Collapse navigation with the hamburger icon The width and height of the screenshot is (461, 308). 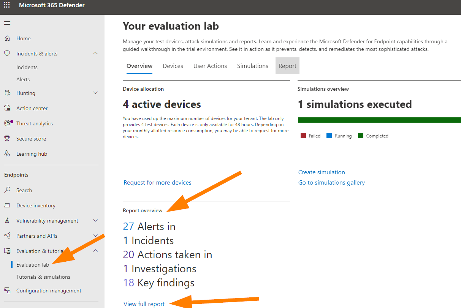pos(7,23)
